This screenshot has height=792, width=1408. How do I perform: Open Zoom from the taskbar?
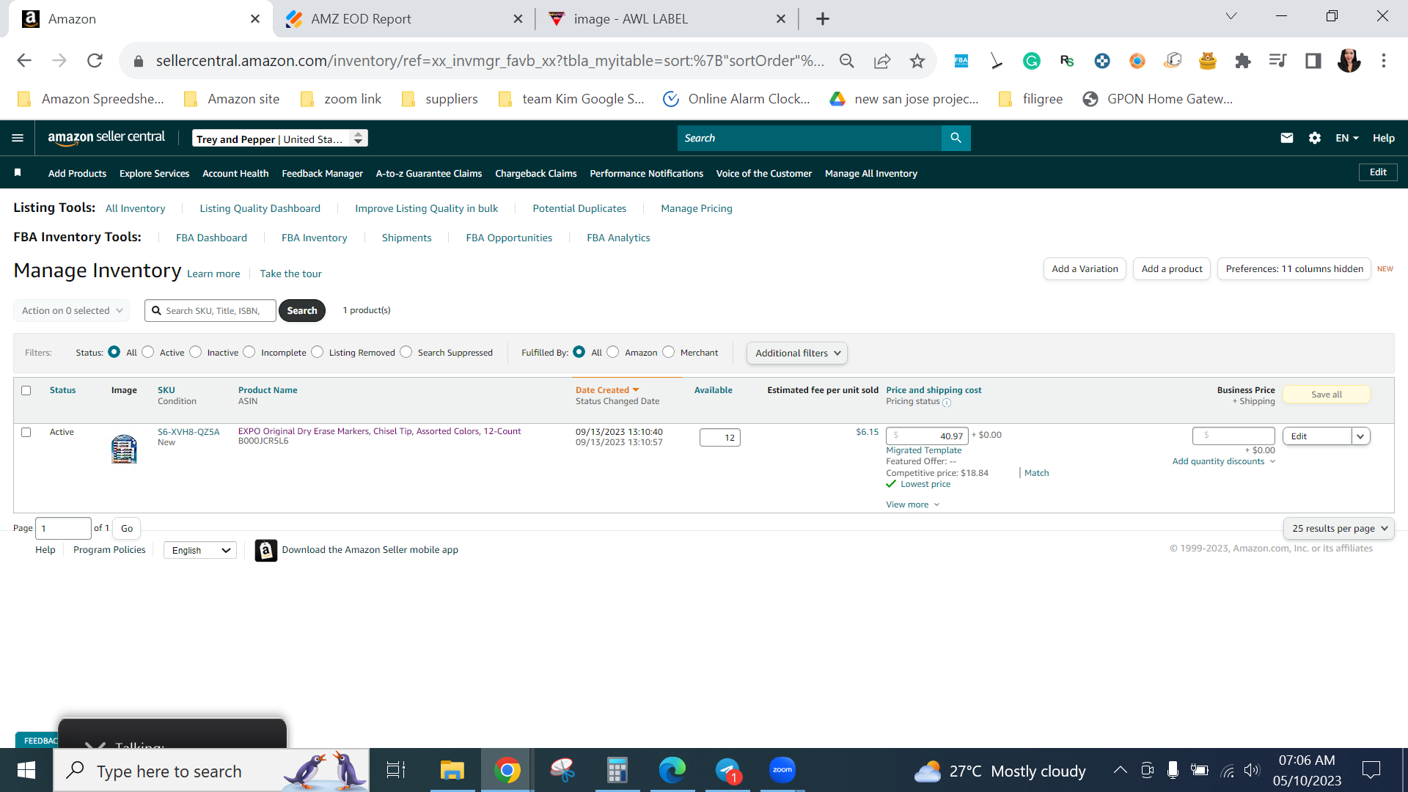(x=782, y=770)
